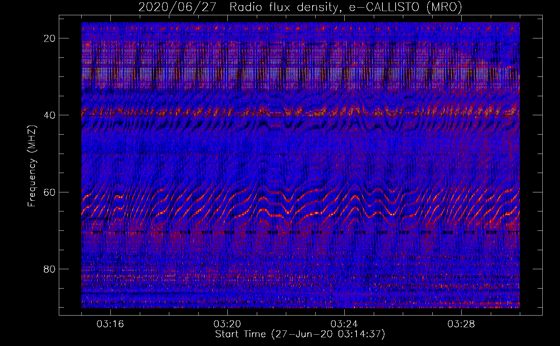Click the 'Start Time (27-Jun-20 03:14:37)' label
This screenshot has height=346, width=560.
coord(300,334)
